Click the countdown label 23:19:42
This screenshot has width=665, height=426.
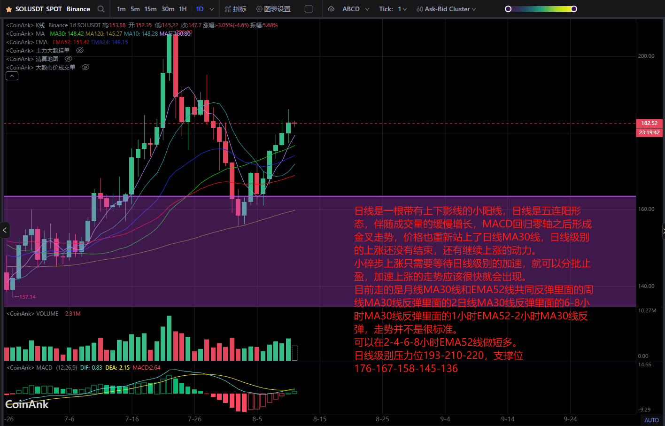pyautogui.click(x=649, y=132)
